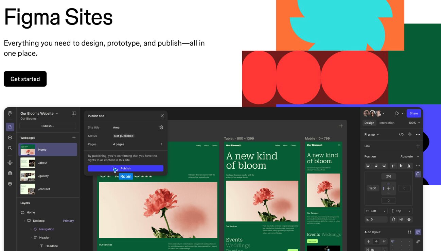Open site settings gear in Publish dialog
This screenshot has height=251, width=441.
(161, 128)
